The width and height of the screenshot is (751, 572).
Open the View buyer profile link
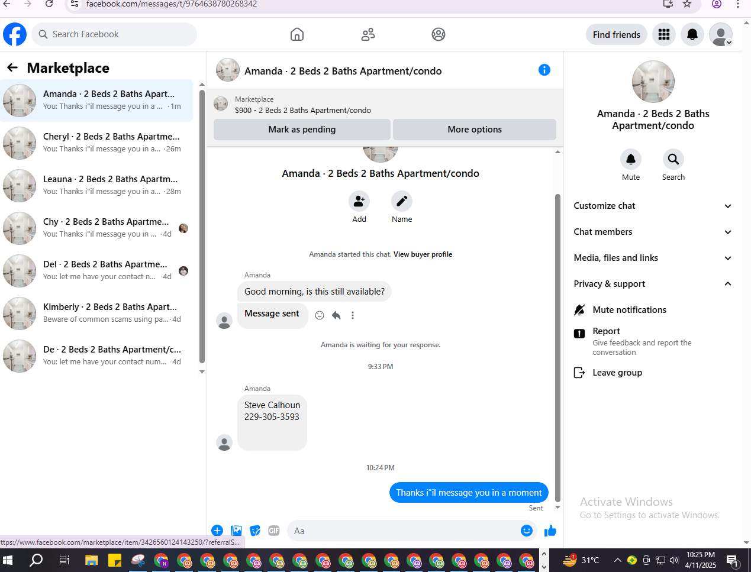click(x=423, y=254)
